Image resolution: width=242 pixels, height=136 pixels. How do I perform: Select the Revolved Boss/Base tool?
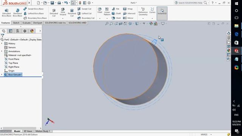click(17, 12)
